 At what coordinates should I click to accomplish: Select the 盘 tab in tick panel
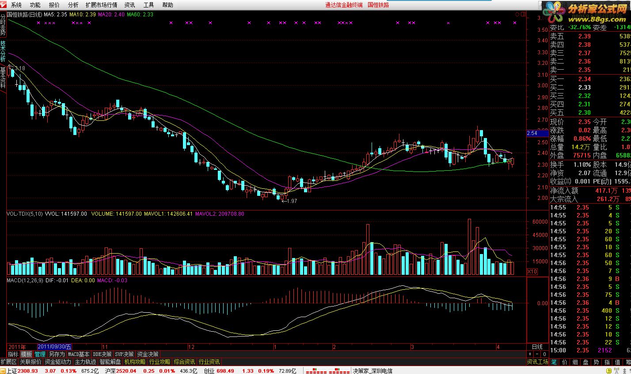(586, 362)
